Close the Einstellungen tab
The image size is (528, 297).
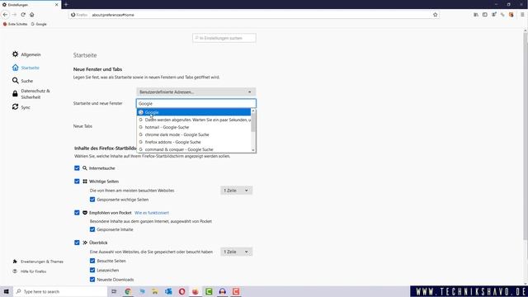[57, 5]
